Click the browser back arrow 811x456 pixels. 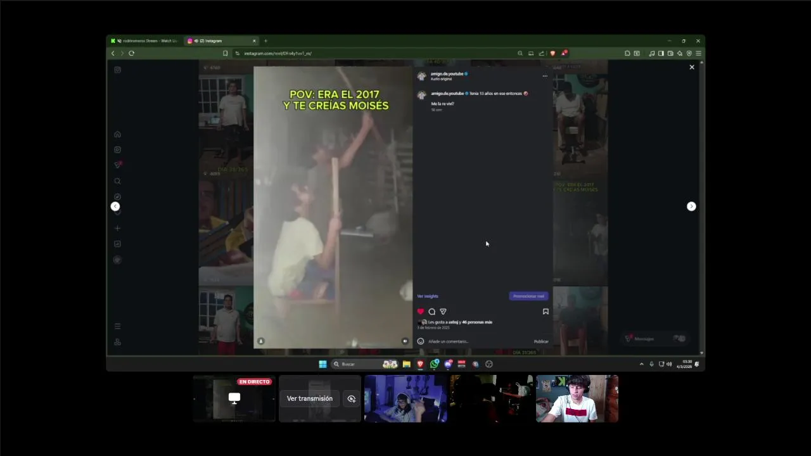[x=113, y=53]
